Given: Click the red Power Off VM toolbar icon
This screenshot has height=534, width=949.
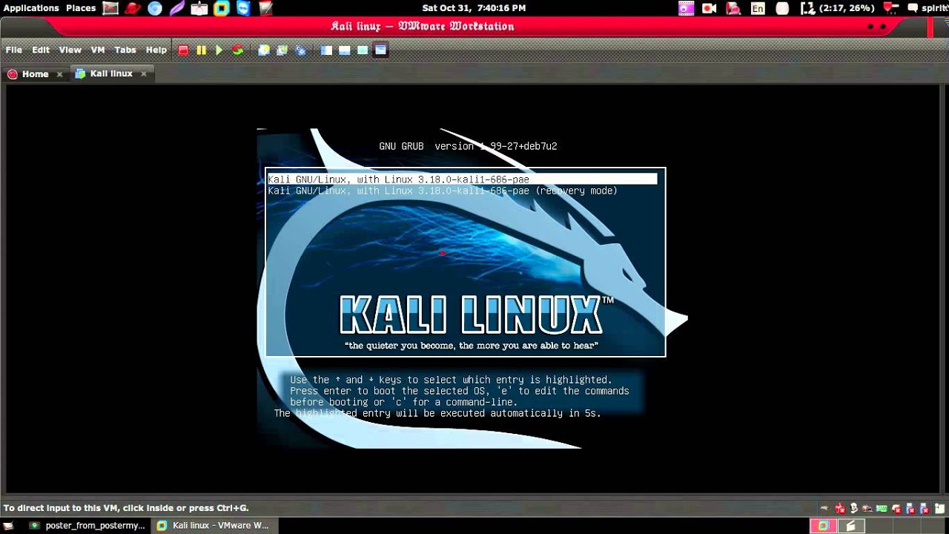Looking at the screenshot, I should (x=183, y=50).
